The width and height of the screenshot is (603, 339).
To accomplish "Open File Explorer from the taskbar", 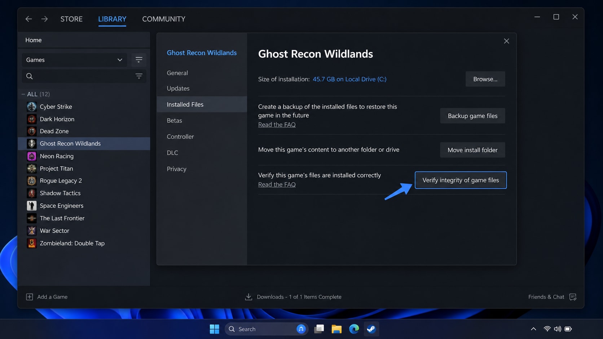I will (x=336, y=329).
